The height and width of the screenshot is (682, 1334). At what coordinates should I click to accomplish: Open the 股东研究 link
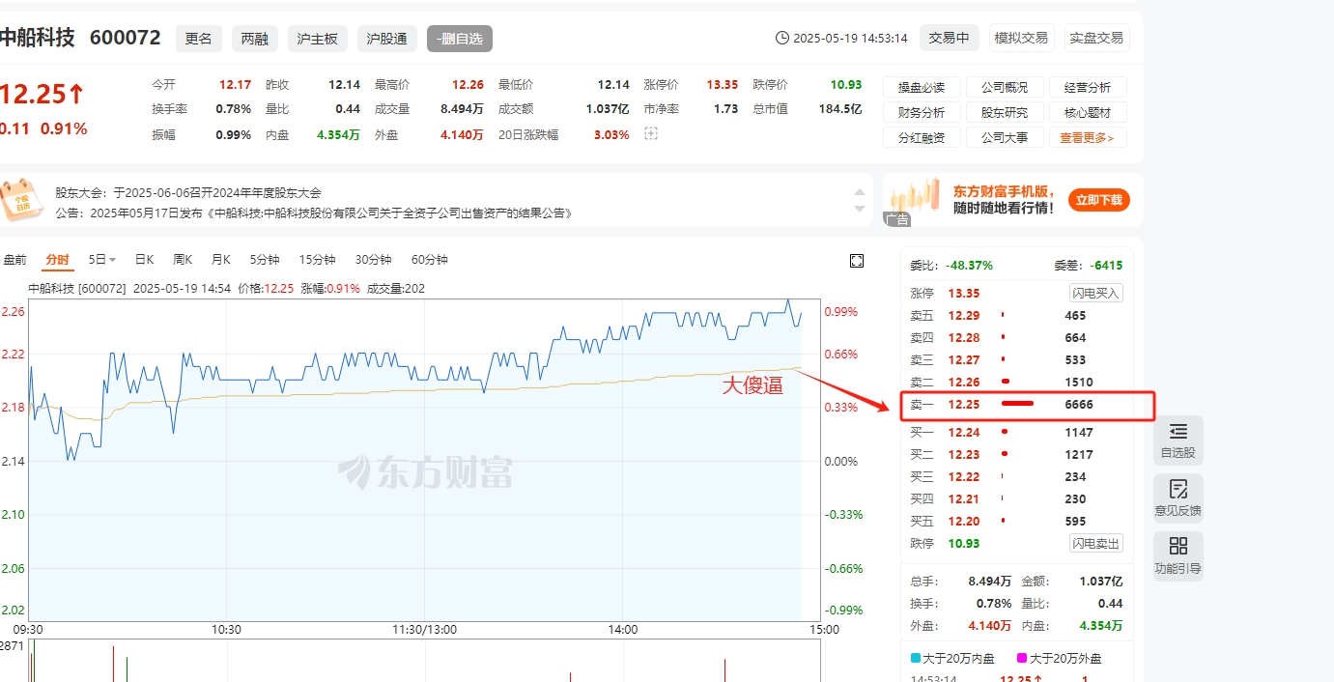(1005, 113)
